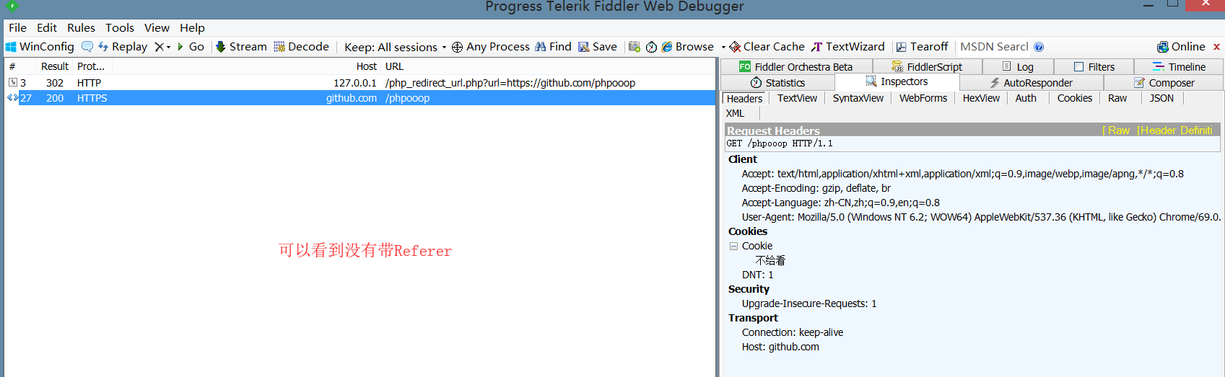
Task: Select the Auth inspector tab
Action: pos(1026,98)
